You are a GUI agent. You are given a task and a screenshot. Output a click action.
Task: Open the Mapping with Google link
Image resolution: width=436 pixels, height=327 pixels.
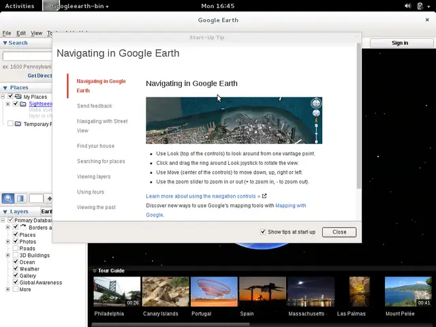291,206
